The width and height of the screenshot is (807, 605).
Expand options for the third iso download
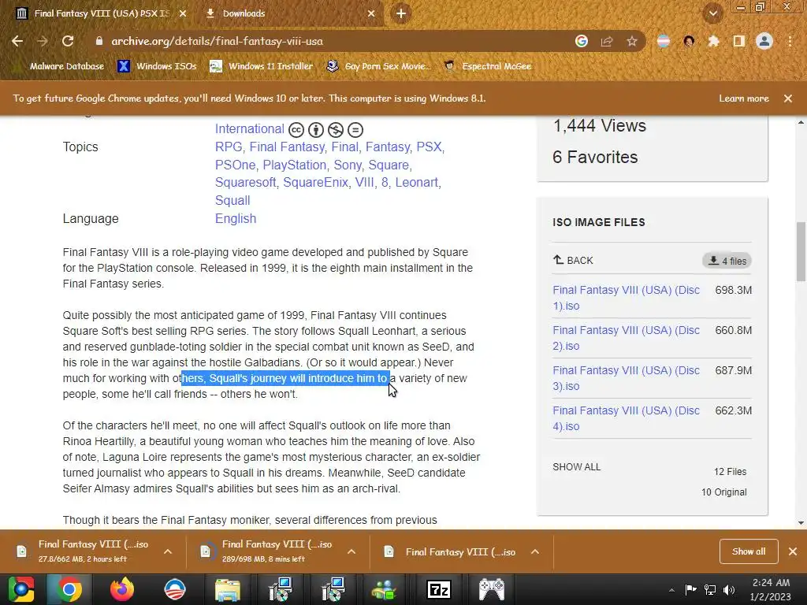[535, 551]
